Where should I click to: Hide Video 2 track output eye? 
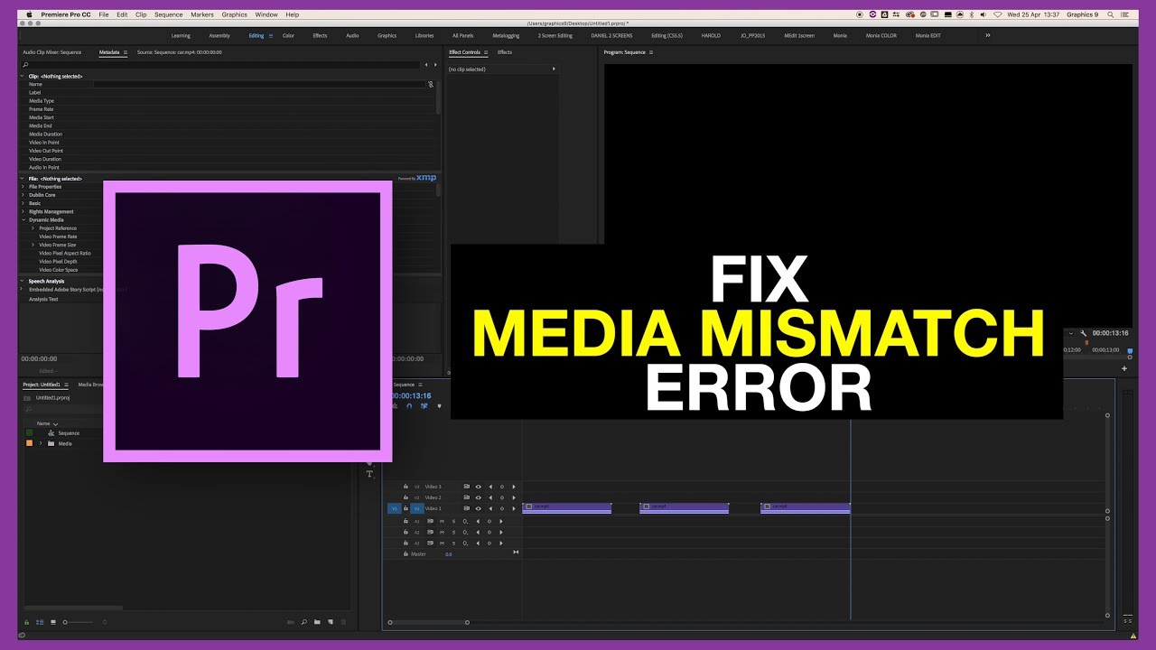pos(478,497)
